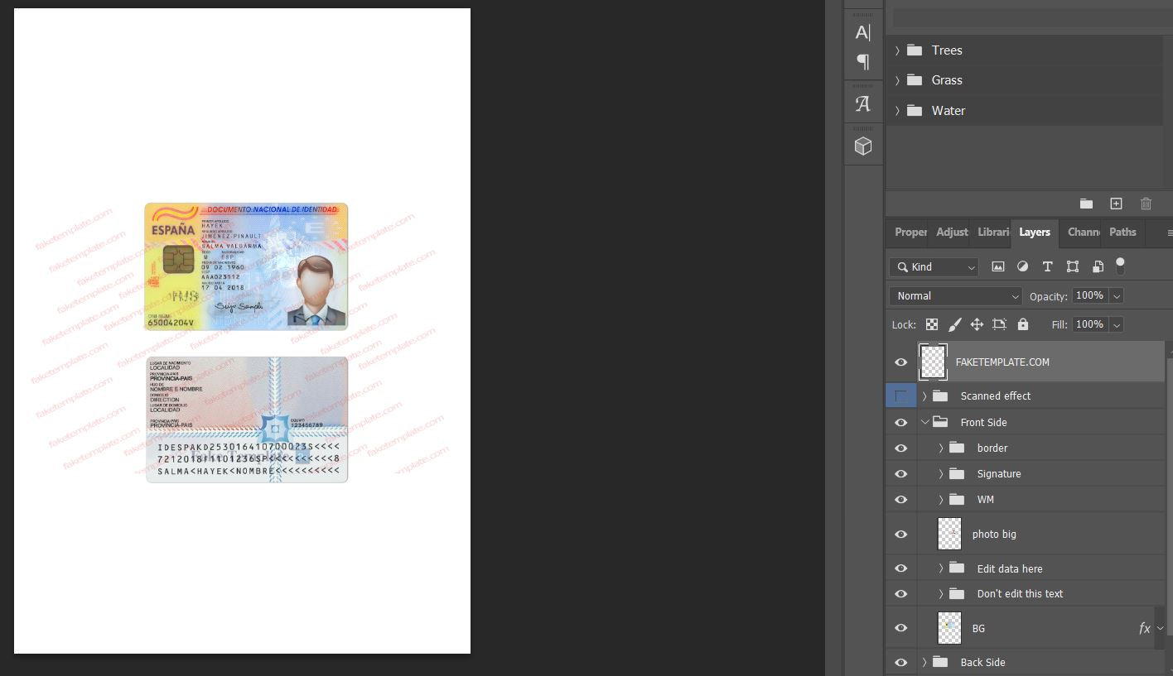Expand the Don't edit this text group
Image resolution: width=1173 pixels, height=676 pixels.
coord(941,594)
